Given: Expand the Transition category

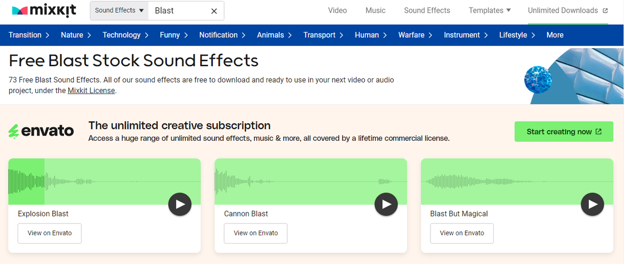Looking at the screenshot, I should click(29, 35).
